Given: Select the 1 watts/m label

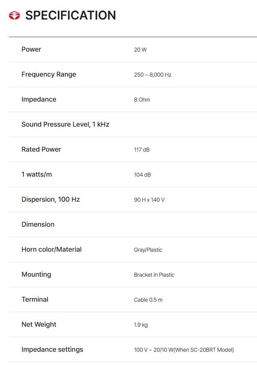Looking at the screenshot, I should [37, 174].
